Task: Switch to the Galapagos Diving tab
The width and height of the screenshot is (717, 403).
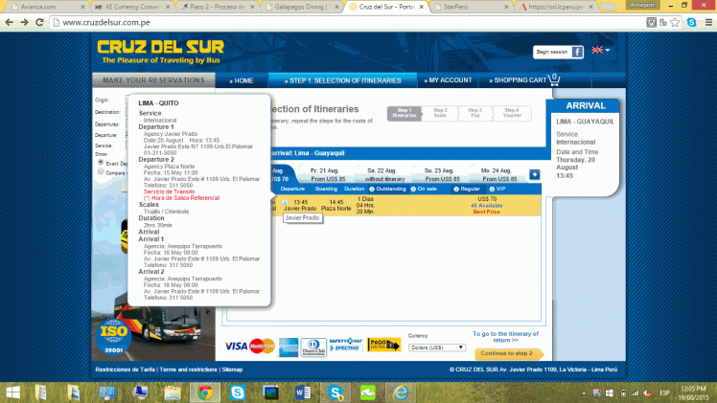Action: coord(303,7)
